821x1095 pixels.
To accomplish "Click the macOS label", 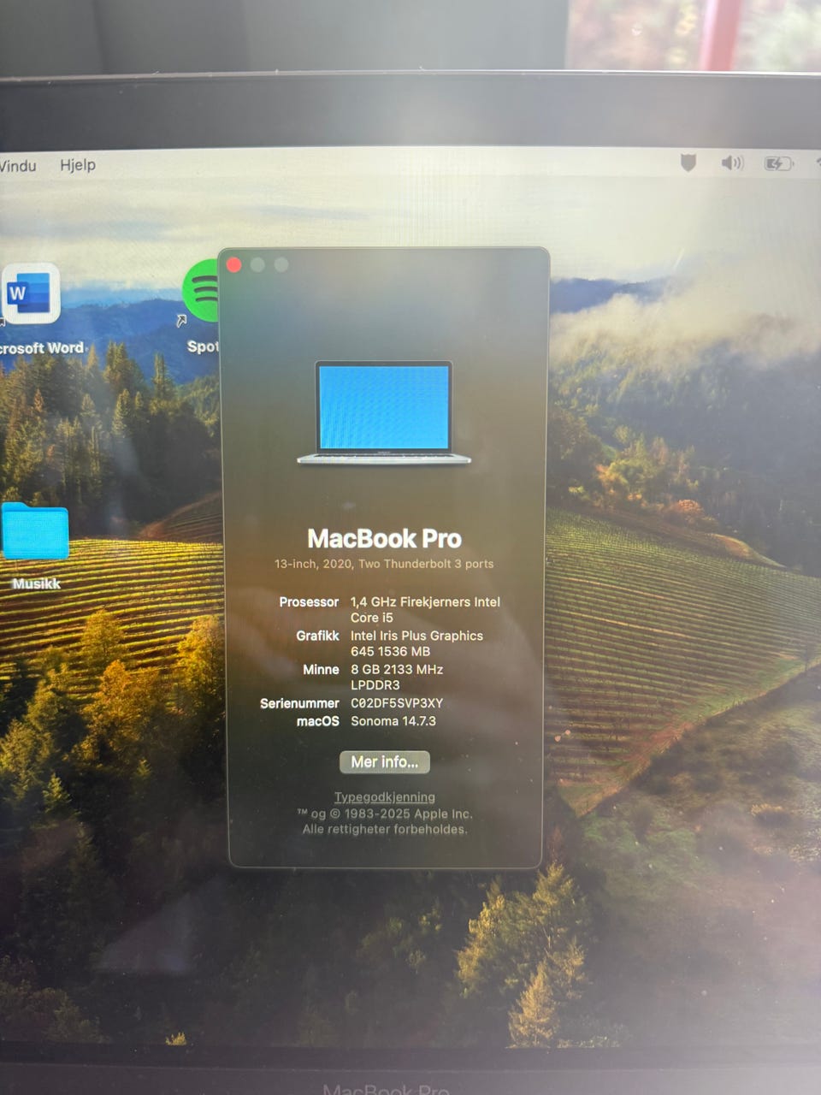I will [318, 721].
